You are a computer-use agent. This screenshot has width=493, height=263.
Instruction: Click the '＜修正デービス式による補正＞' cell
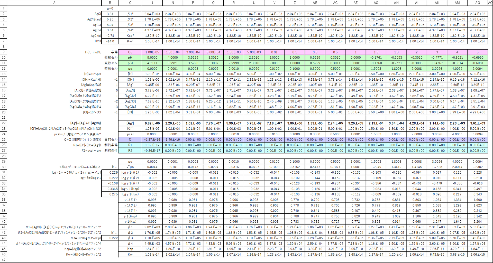click(x=54, y=167)
